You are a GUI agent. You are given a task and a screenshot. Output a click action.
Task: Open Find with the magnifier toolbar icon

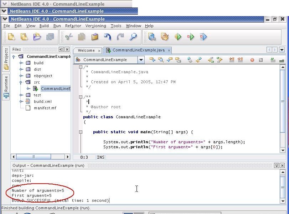(x=133, y=36)
